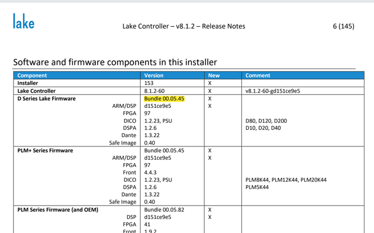
Task: Click PLM Series Firmware (and OEM) label
Action: (57, 210)
